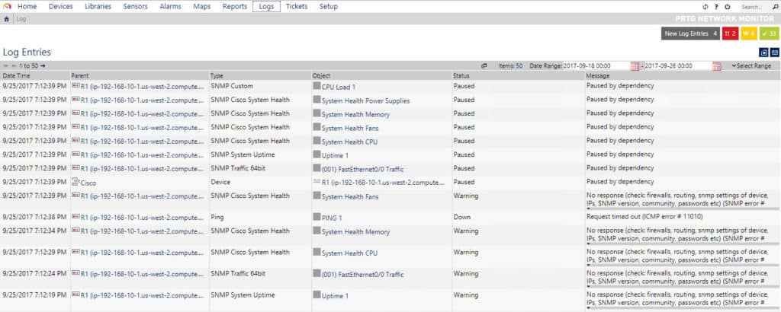Click the 9/25/2017 7:12:38 PM timestamp
Image resolution: width=781 pixels, height=312 pixels.
[x=34, y=217]
